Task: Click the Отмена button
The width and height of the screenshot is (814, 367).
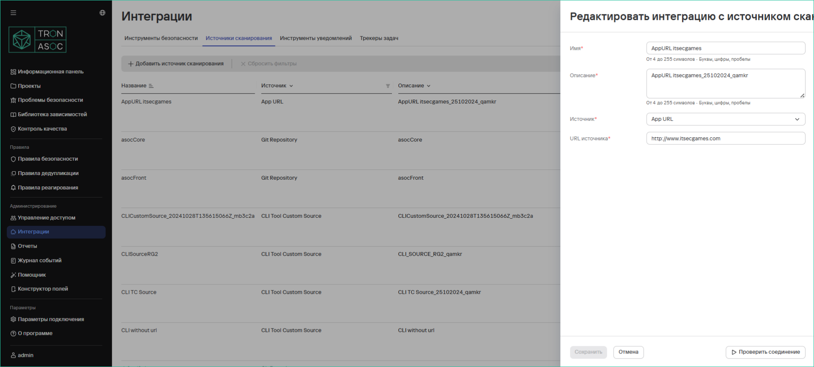Action: [x=628, y=352]
